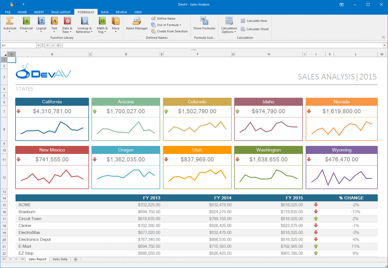The image size is (388, 268).
Task: Click the Financial functions icon
Action: (26, 21)
